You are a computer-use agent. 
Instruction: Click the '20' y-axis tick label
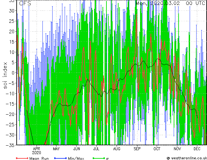(x=12, y=31)
